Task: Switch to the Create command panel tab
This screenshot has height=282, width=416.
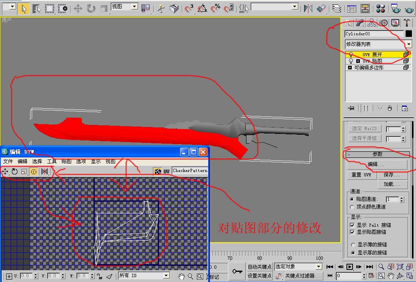Action: tap(348, 23)
